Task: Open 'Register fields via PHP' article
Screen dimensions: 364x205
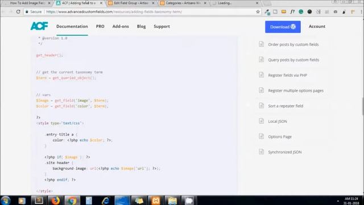Action: [x=287, y=75]
